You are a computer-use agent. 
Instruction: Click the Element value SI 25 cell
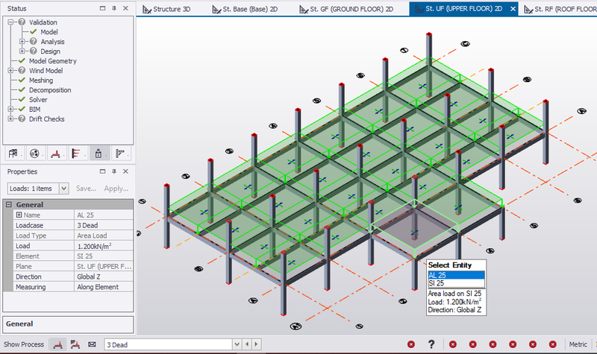pos(104,256)
